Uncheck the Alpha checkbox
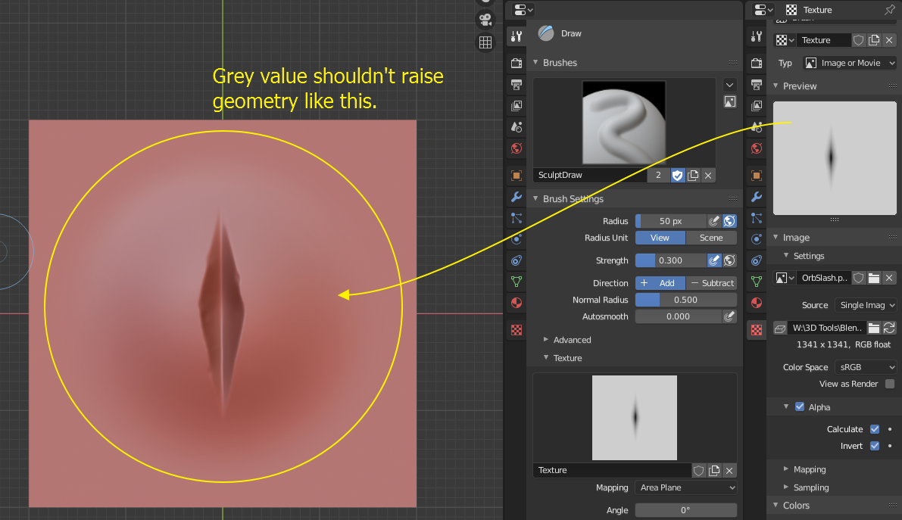 pos(800,406)
